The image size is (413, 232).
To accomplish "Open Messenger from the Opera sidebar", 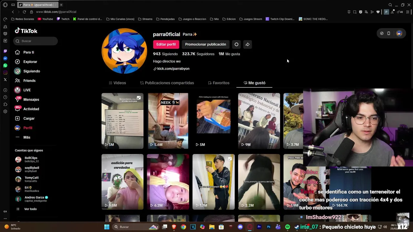I will pos(5,58).
